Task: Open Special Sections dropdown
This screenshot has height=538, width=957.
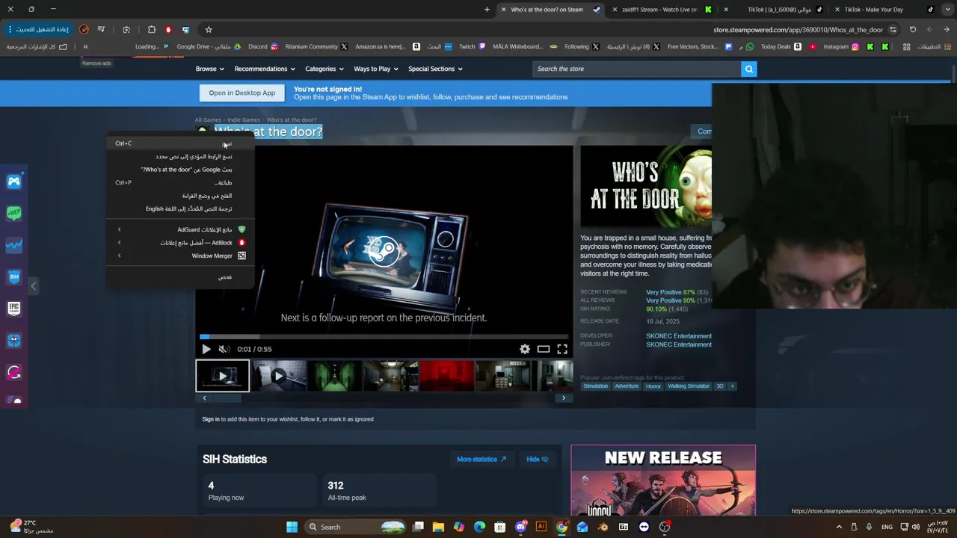Action: pos(435,69)
